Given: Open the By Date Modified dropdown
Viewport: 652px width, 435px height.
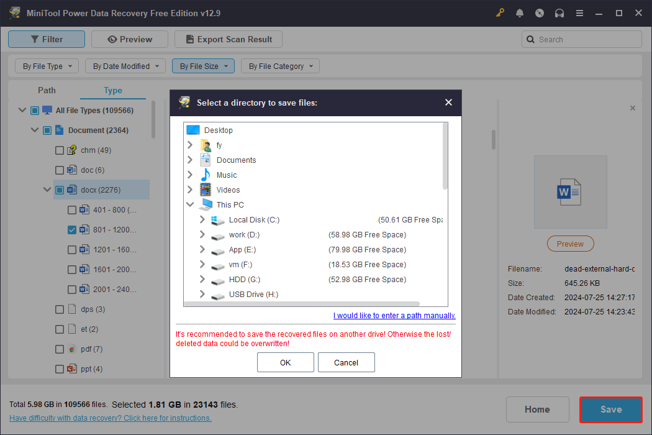Looking at the screenshot, I should [x=125, y=66].
